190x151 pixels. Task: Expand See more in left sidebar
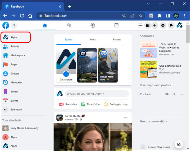tap(16, 109)
